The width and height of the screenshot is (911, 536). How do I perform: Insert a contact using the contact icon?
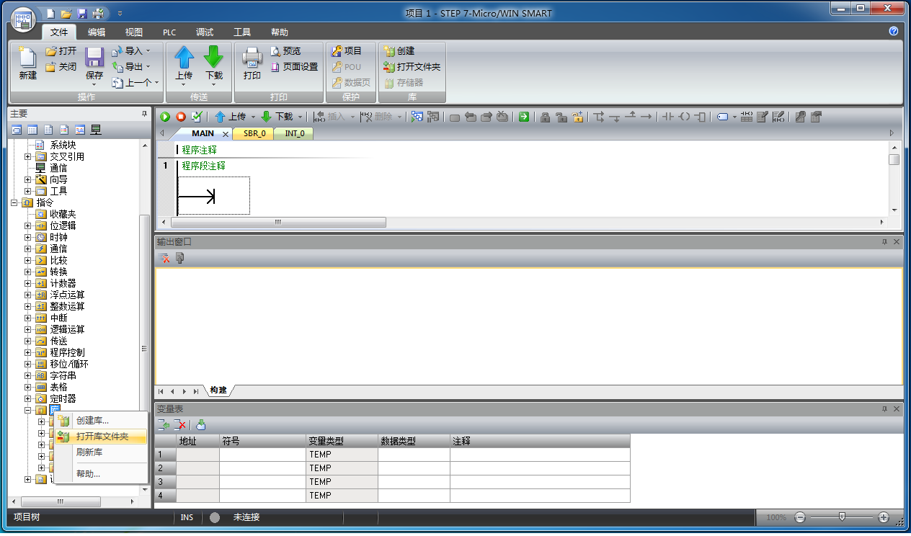click(668, 117)
